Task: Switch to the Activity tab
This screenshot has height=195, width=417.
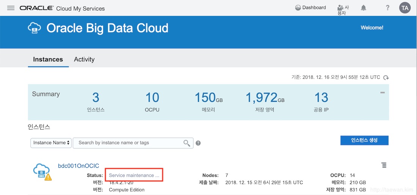Action: tap(84, 59)
